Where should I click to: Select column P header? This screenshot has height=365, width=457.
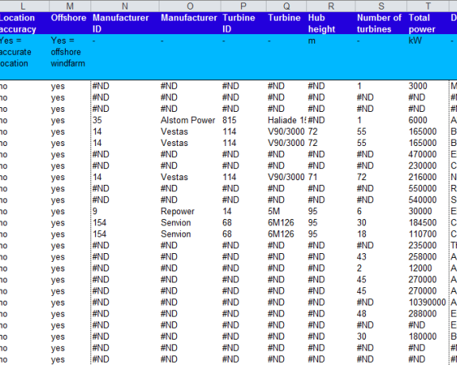244,6
